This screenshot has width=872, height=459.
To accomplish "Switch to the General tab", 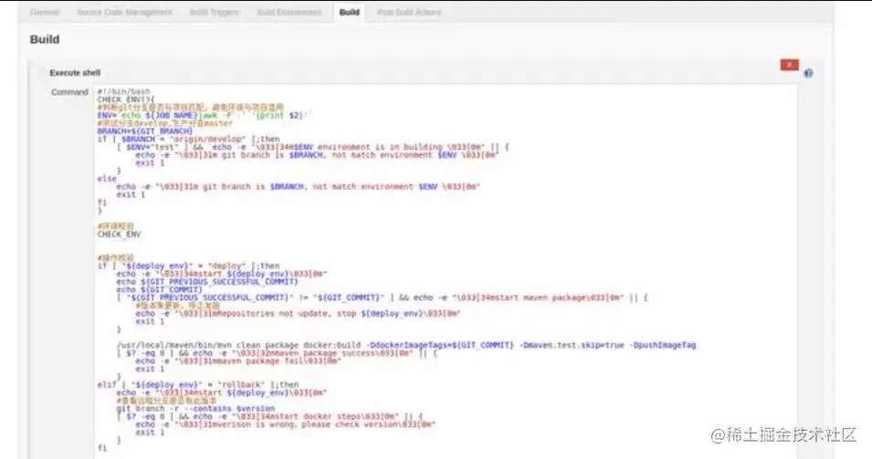I will point(45,12).
